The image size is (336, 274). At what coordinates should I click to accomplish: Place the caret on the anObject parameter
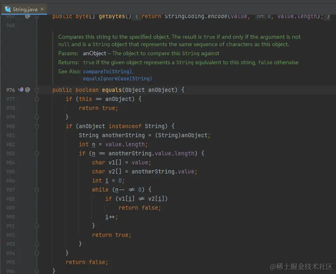pos(161,90)
